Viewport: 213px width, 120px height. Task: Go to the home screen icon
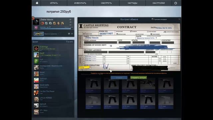tap(37, 3)
